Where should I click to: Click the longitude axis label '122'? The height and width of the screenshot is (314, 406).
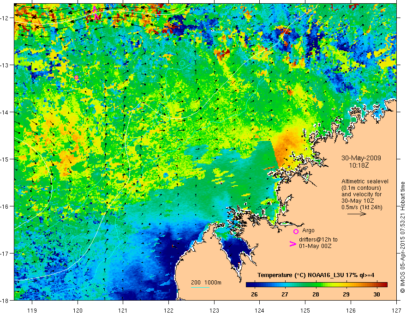168,310
